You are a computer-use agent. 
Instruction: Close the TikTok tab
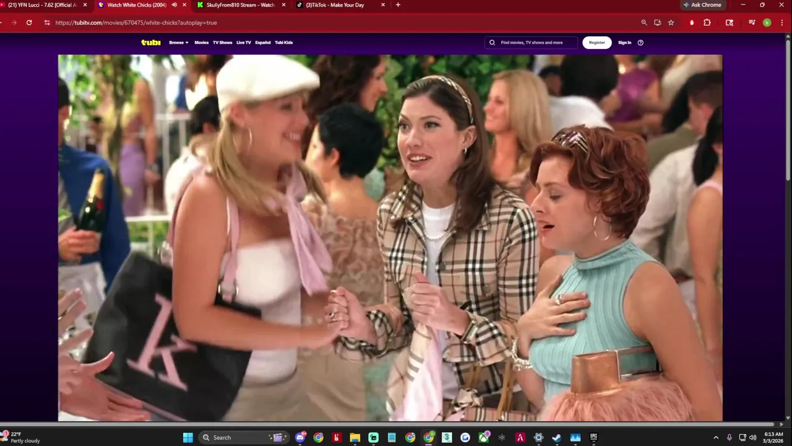click(x=383, y=5)
